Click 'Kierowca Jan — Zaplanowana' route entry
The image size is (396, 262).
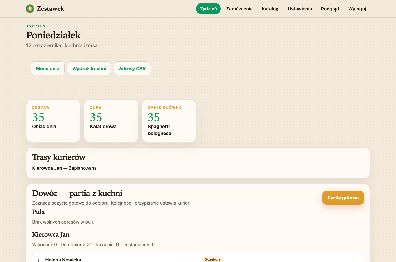pyautogui.click(x=64, y=168)
